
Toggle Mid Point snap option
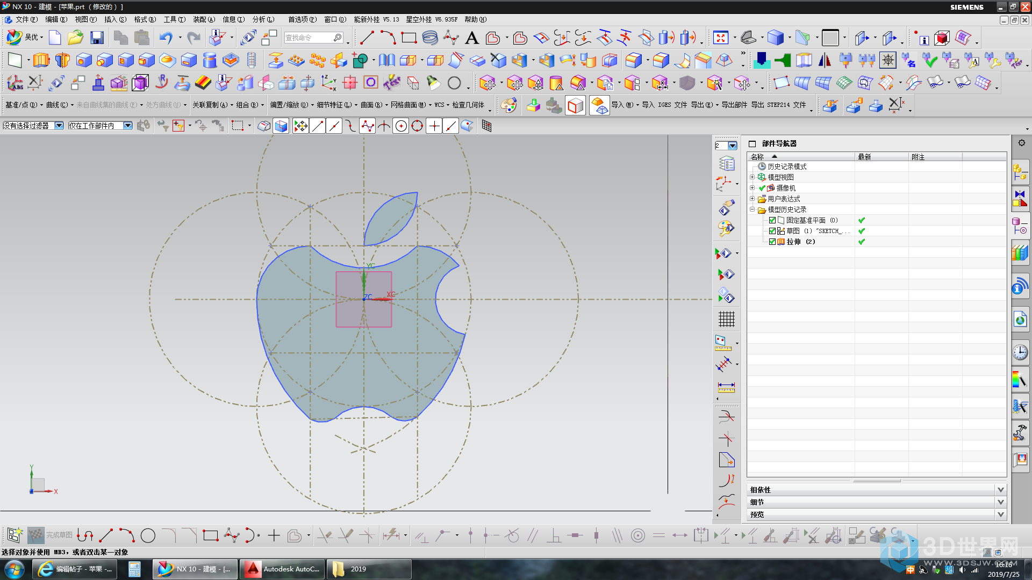tap(334, 126)
